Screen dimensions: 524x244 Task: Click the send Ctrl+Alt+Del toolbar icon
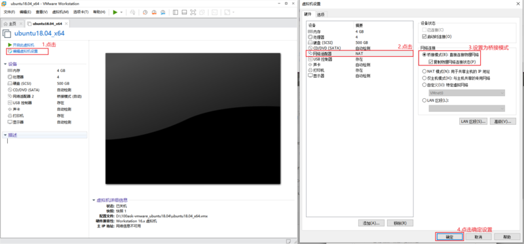pos(132,12)
